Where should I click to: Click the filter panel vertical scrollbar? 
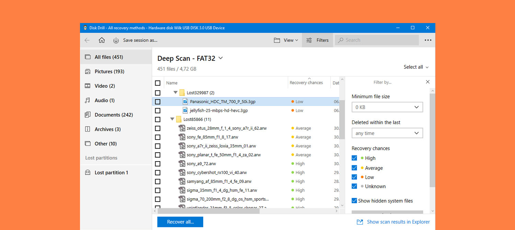click(x=432, y=140)
